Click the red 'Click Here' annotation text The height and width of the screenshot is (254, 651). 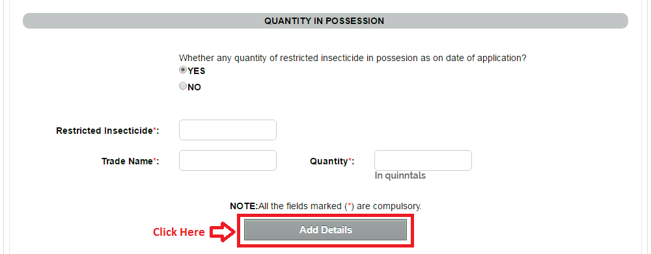[178, 232]
